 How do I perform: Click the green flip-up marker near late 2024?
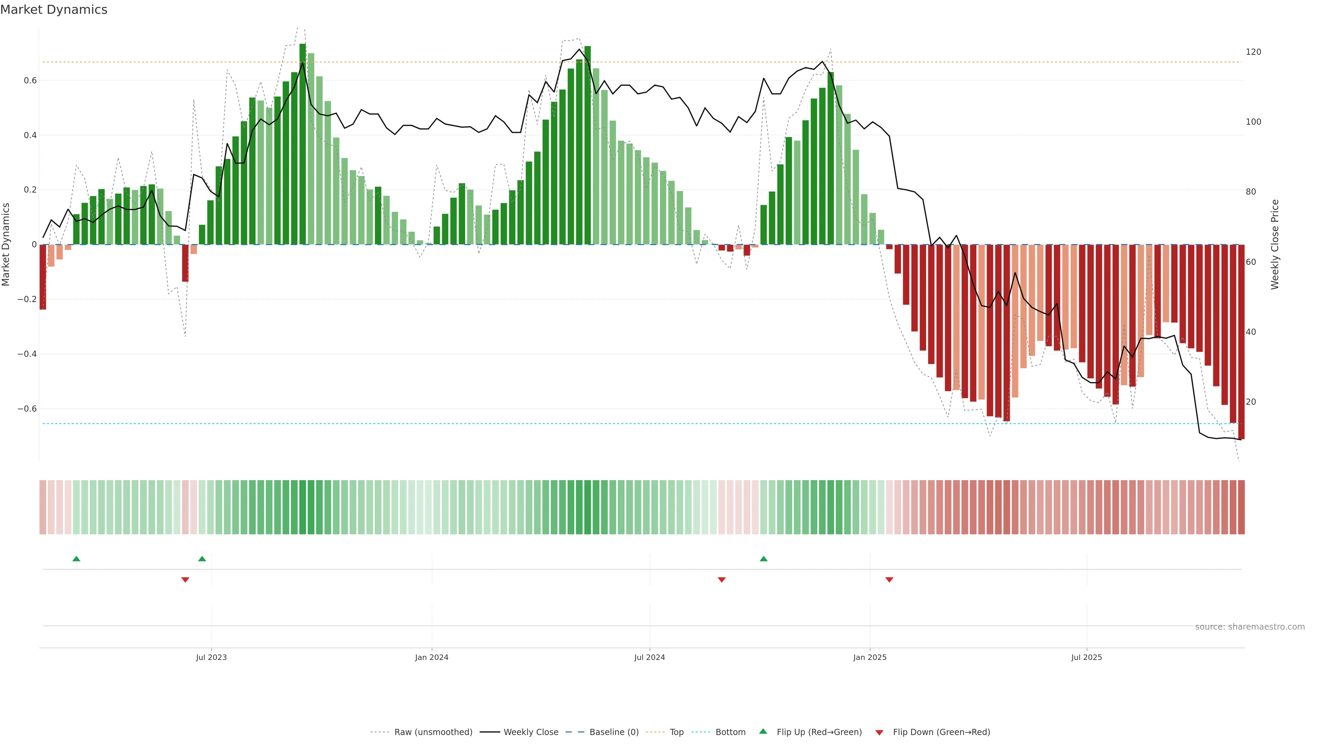[x=764, y=559]
